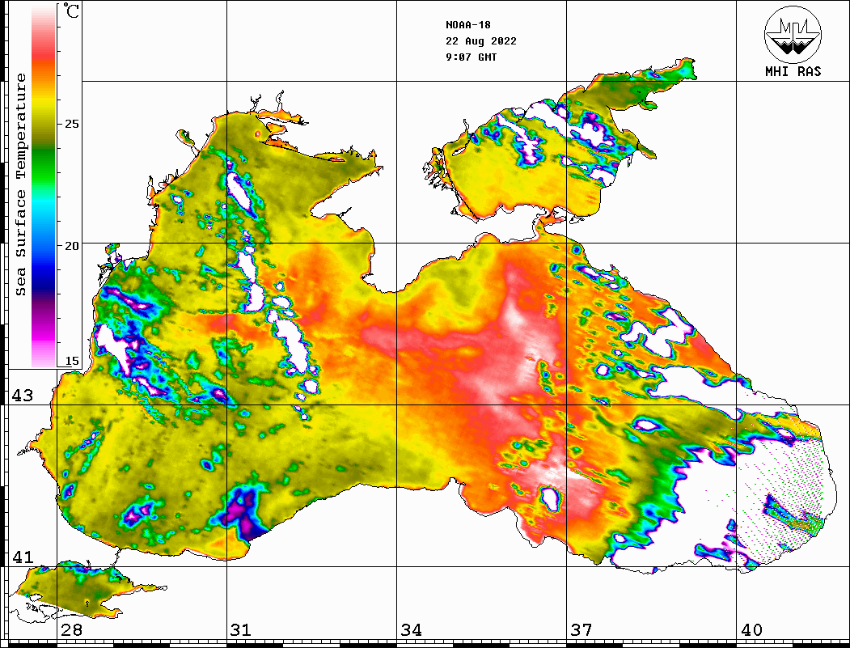This screenshot has height=648, width=850.
Task: Click the '22 Aug 2022' date text
Action: pyautogui.click(x=481, y=41)
